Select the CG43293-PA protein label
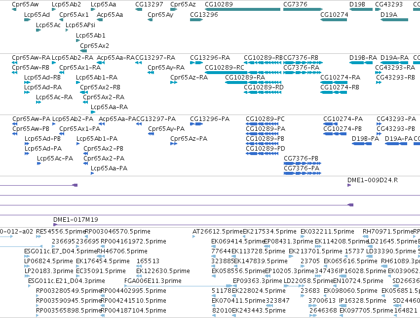The image size is (420, 318). 396,119
